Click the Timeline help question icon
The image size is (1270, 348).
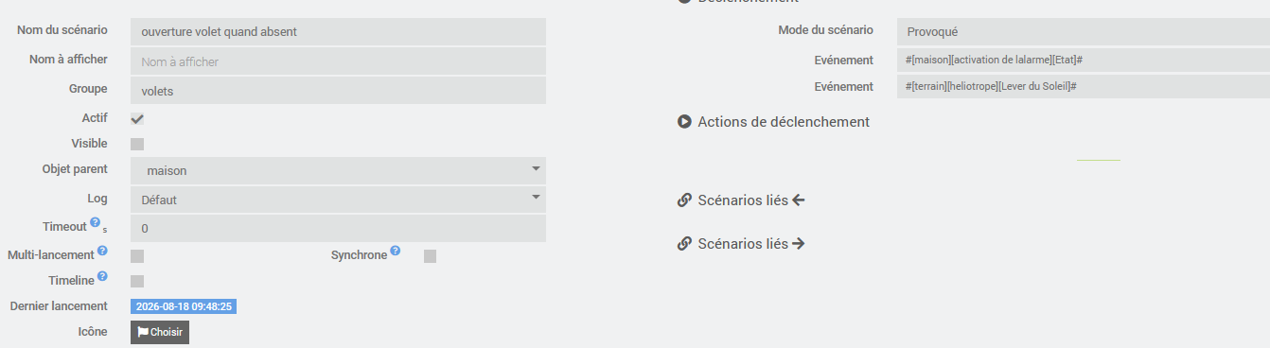(102, 277)
